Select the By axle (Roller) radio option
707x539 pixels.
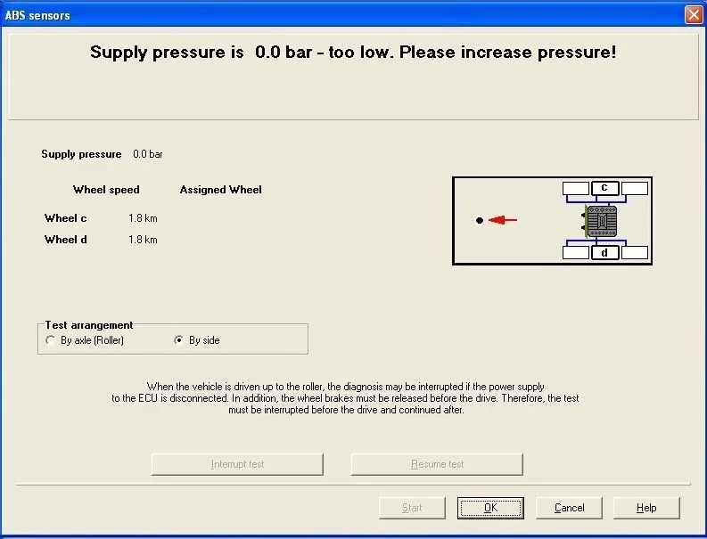pos(85,340)
